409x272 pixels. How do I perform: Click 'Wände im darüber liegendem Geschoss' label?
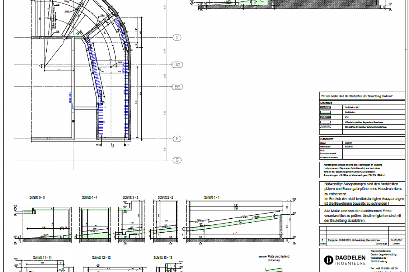[x=364, y=122]
